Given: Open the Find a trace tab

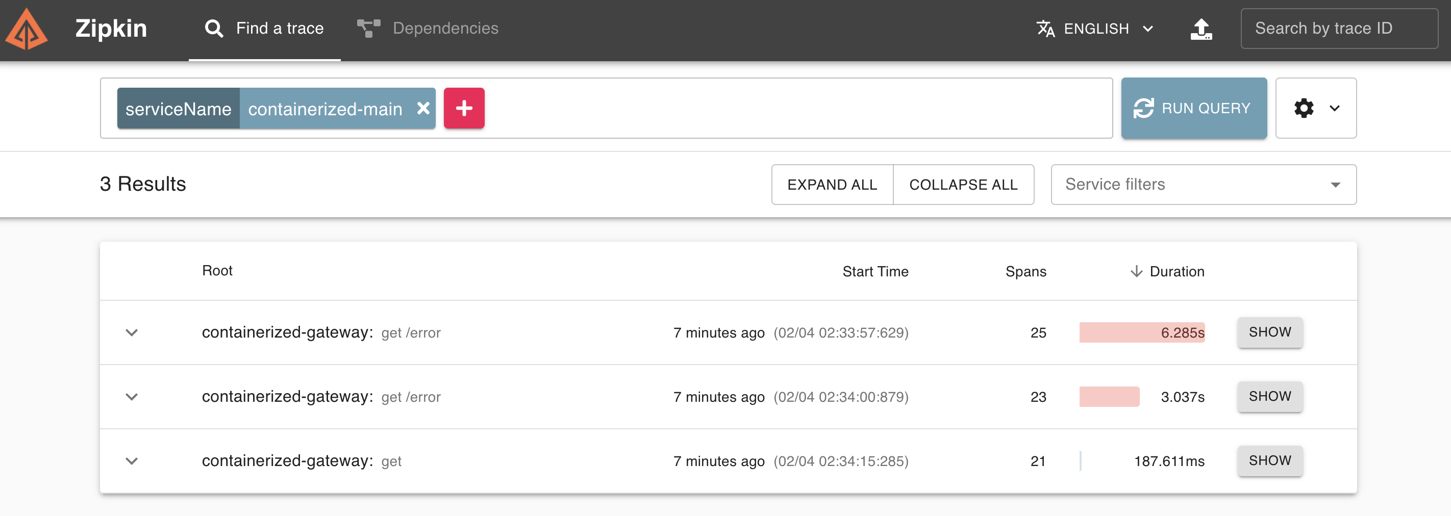Looking at the screenshot, I should 264,29.
